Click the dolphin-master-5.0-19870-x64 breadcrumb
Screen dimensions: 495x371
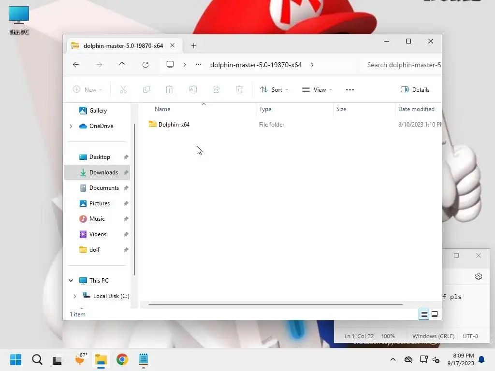pyautogui.click(x=256, y=65)
